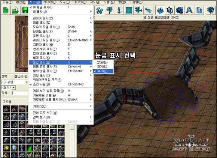Image resolution: width=217 pixels, height=158 pixels.
Task: Save the map with the floppy disk icon
Action: (x=25, y=10)
